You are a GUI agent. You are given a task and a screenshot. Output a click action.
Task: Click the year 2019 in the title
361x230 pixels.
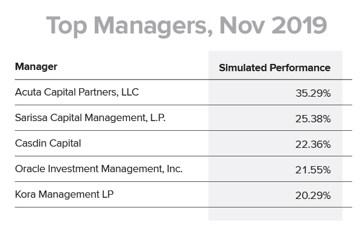(299, 26)
